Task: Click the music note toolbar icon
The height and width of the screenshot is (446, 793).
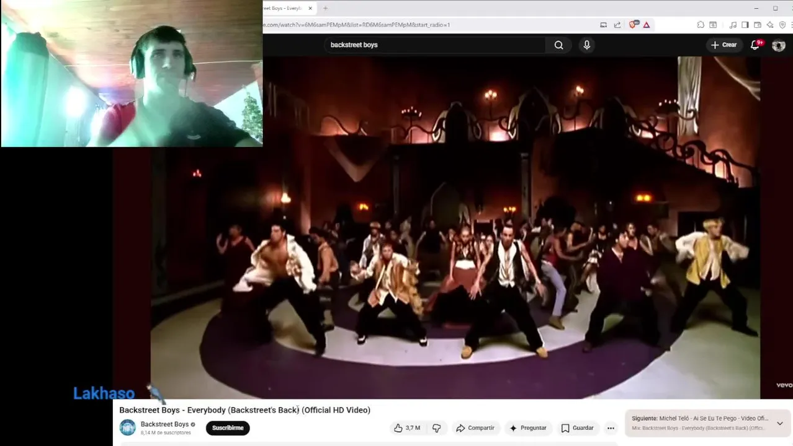Action: pos(733,25)
